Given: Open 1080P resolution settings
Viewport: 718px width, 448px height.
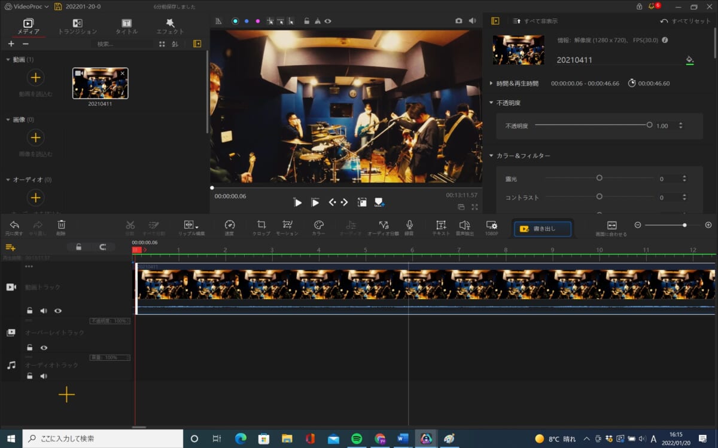Looking at the screenshot, I should (x=491, y=228).
